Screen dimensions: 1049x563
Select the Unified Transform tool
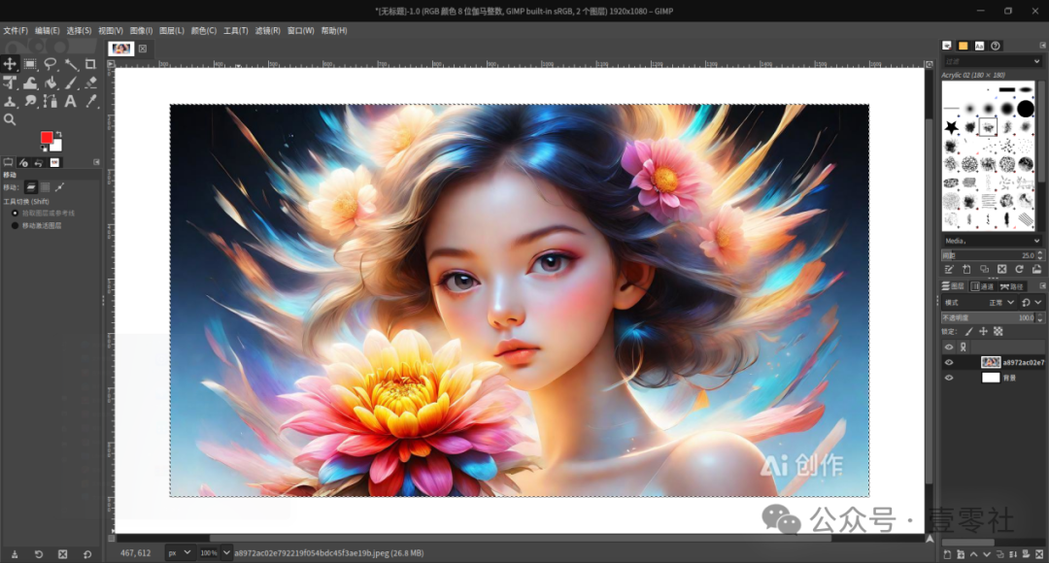coord(10,83)
